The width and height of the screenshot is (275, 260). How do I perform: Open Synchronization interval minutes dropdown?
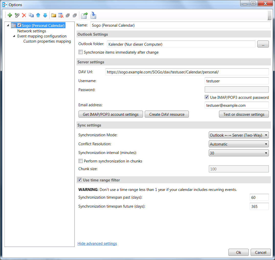pyautogui.click(x=238, y=153)
